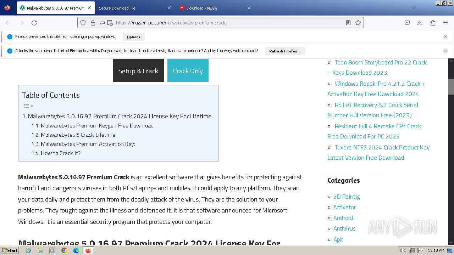454x255 pixels.
Task: List all tabs dropdown arrow
Action: point(414,8)
